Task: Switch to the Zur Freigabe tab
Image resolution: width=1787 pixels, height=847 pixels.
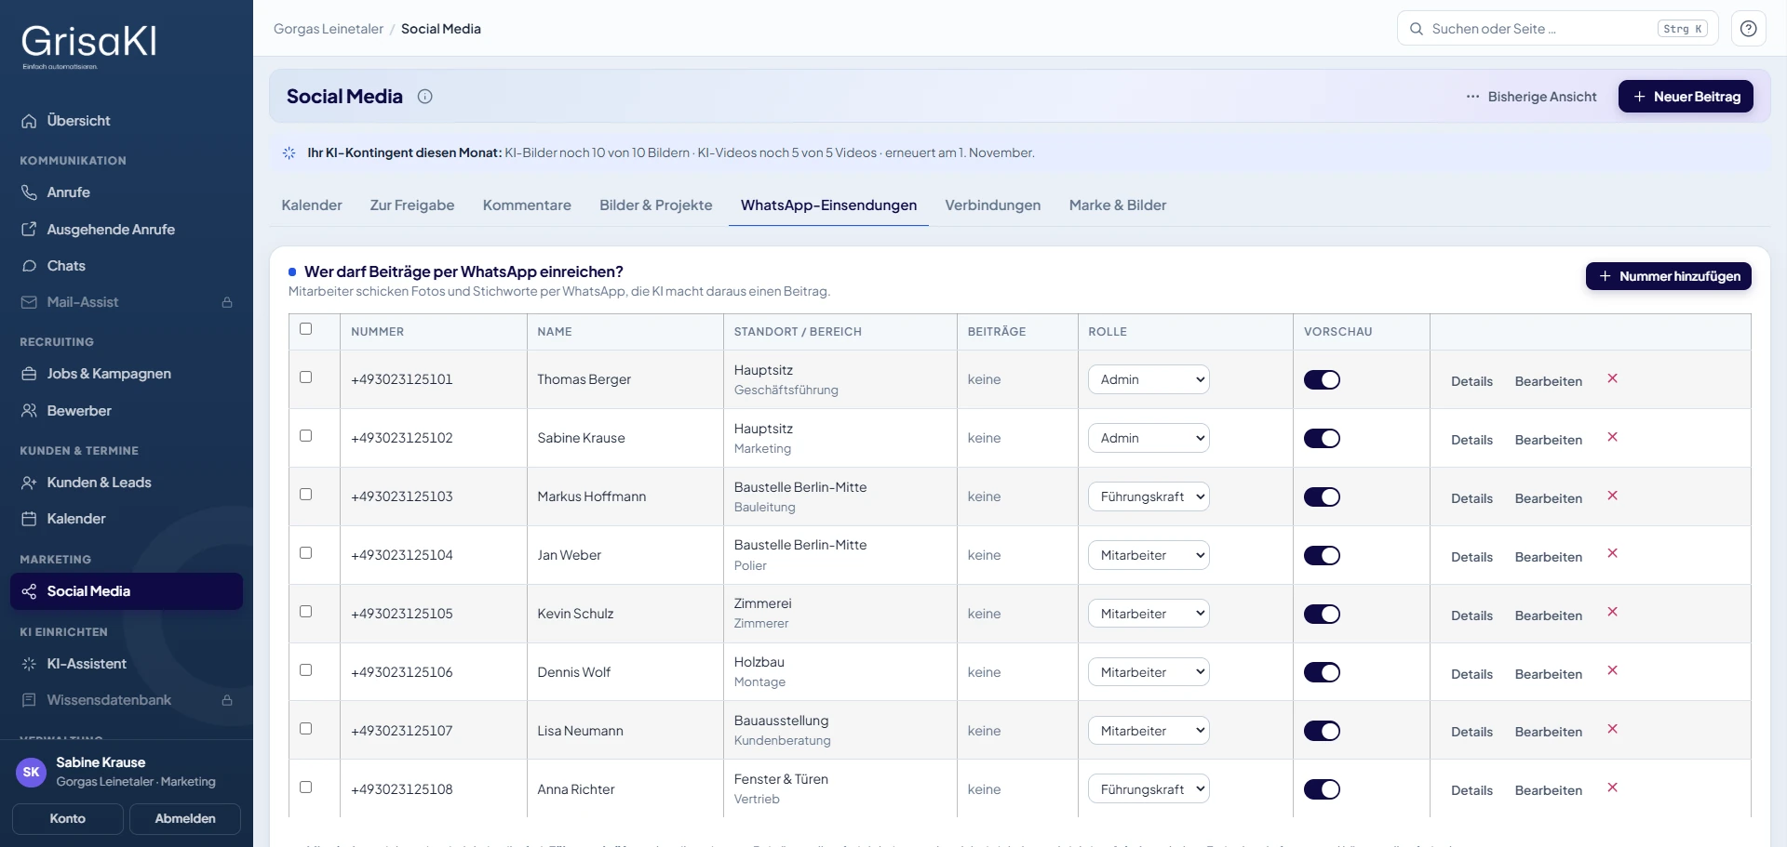Action: (x=412, y=205)
